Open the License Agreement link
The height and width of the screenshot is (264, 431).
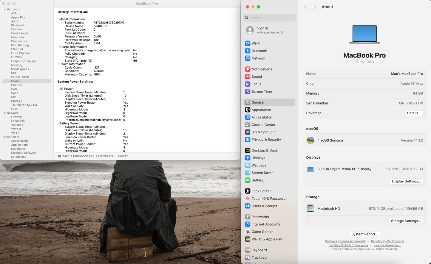point(387,245)
